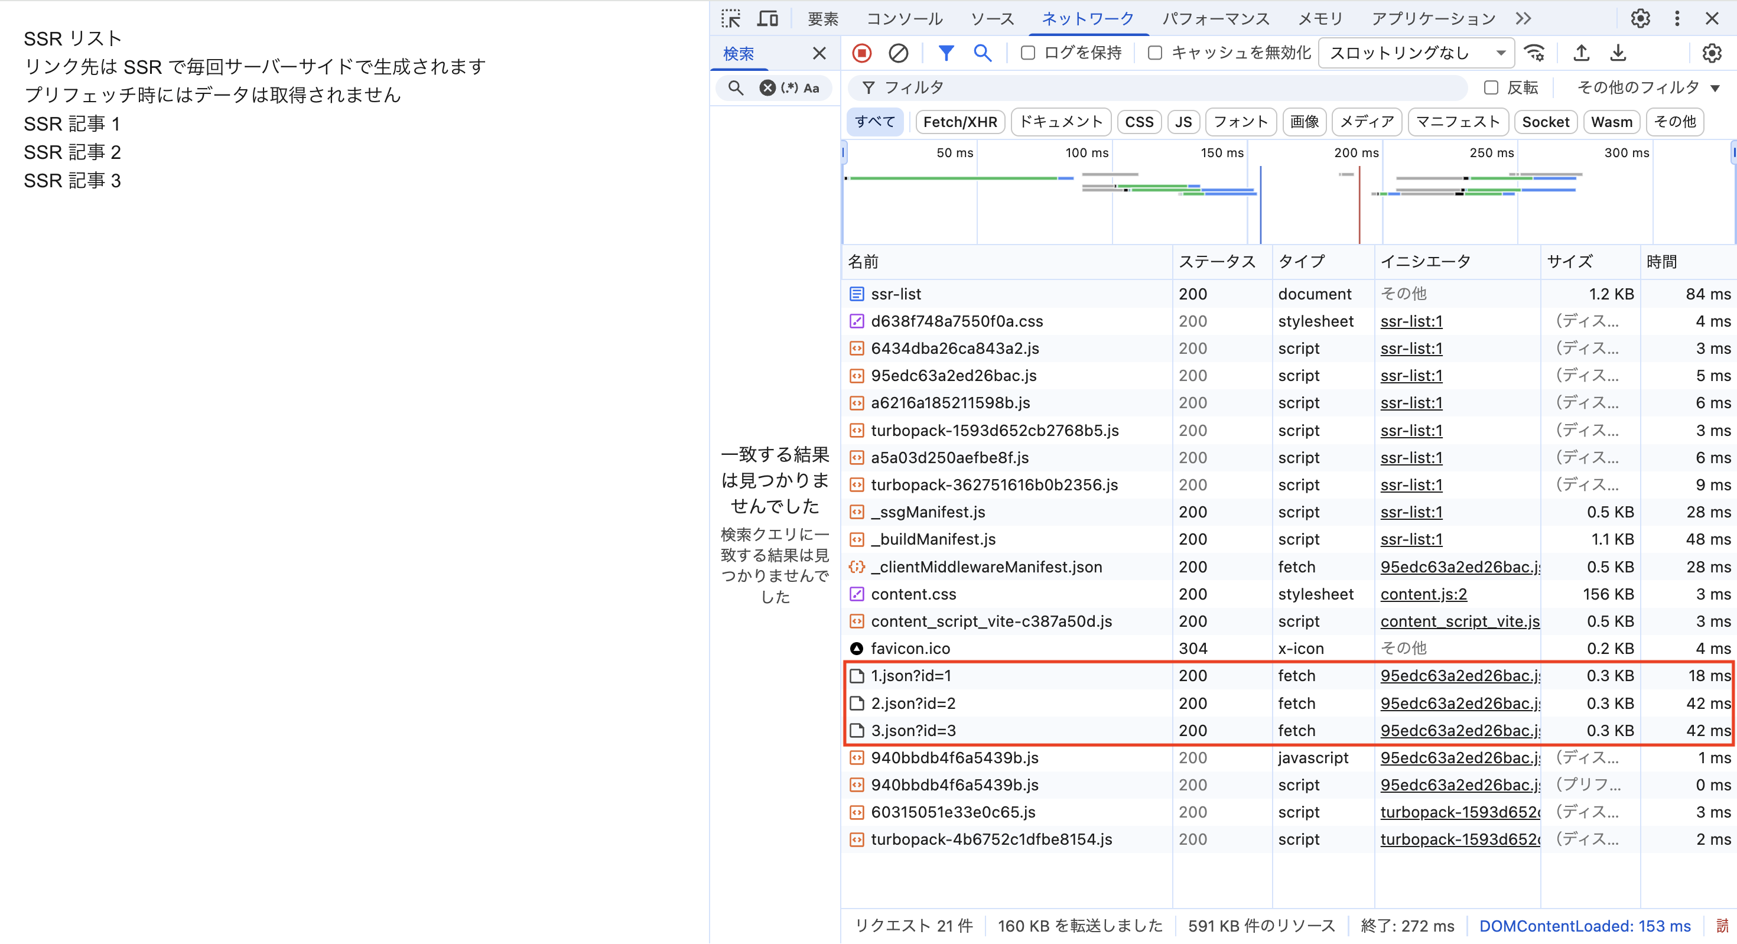This screenshot has width=1737, height=944.
Task: Enable キャッシュを無効化 checkbox
Action: click(x=1155, y=53)
